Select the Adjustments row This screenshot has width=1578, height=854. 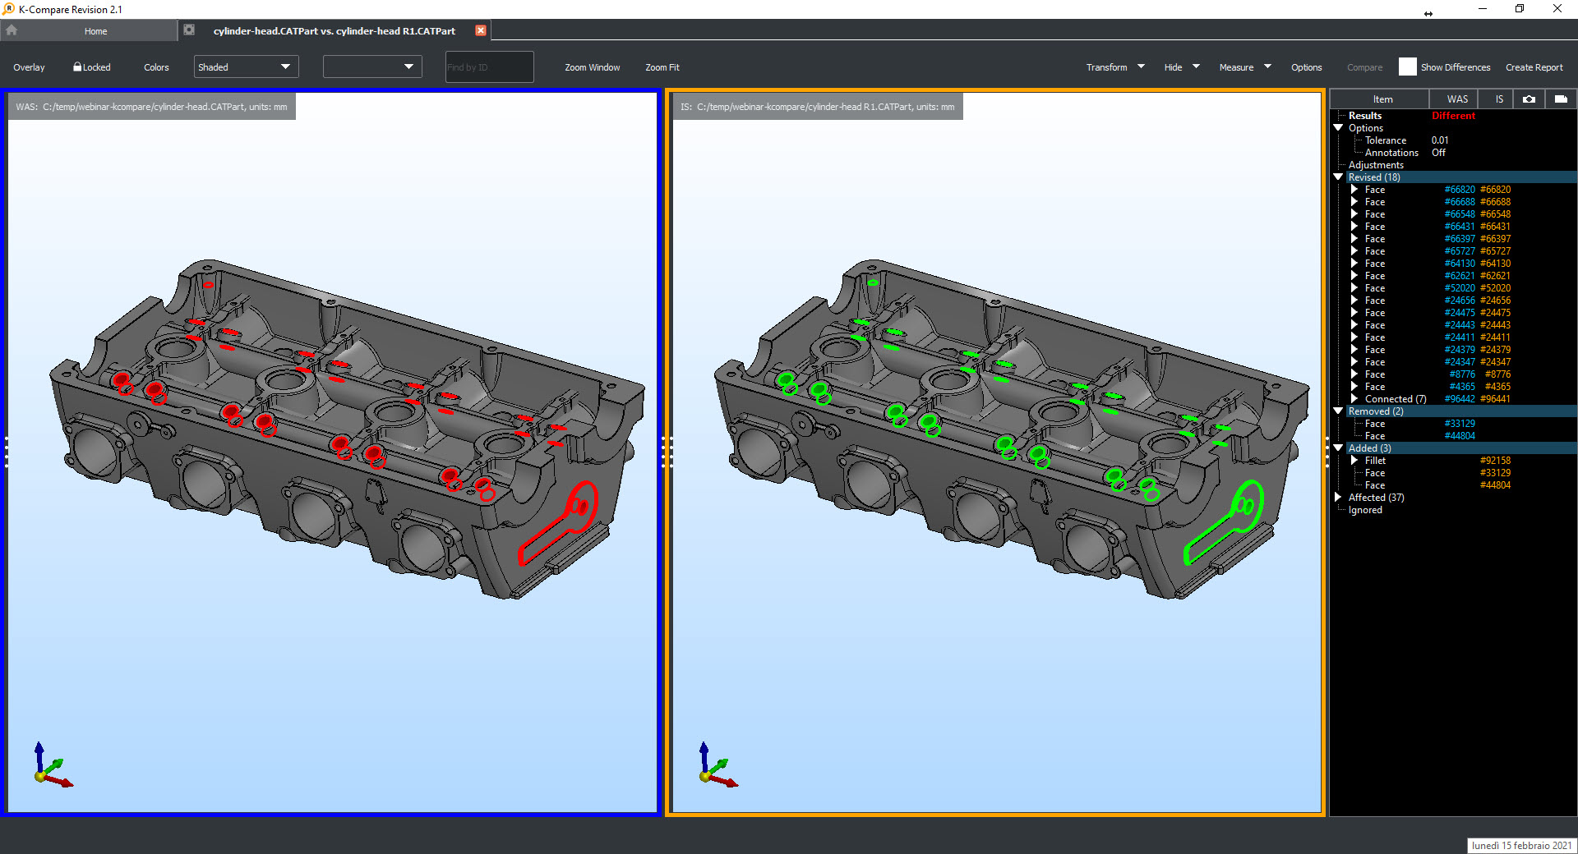point(1453,165)
